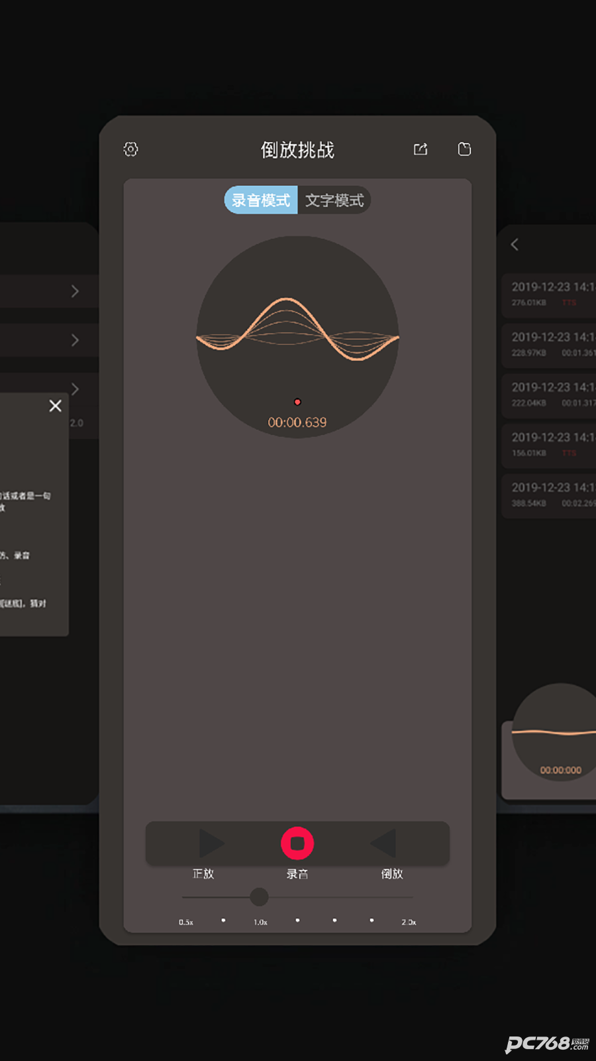Expand second settings row chevron
596x1061 pixels.
pos(75,340)
